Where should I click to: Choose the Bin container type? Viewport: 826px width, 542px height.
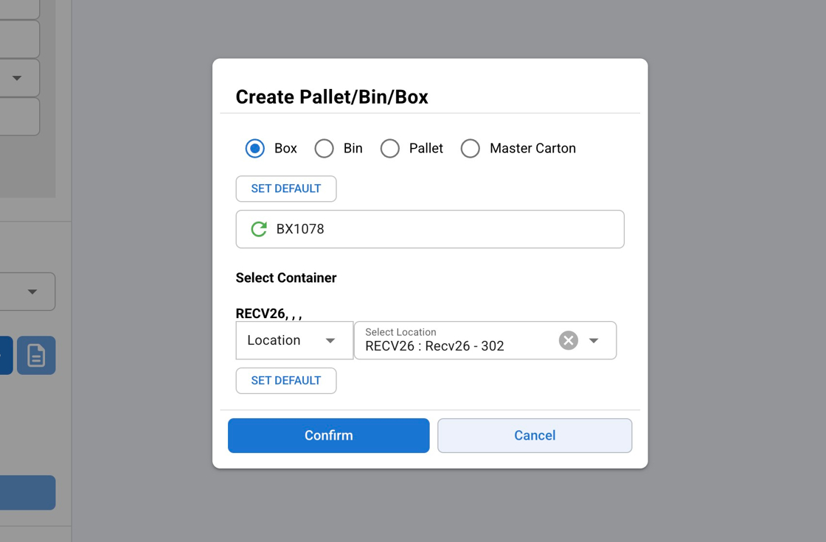[x=324, y=148]
